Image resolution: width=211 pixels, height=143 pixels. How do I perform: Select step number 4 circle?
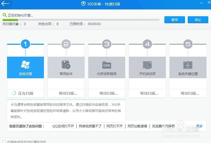pos(147,44)
